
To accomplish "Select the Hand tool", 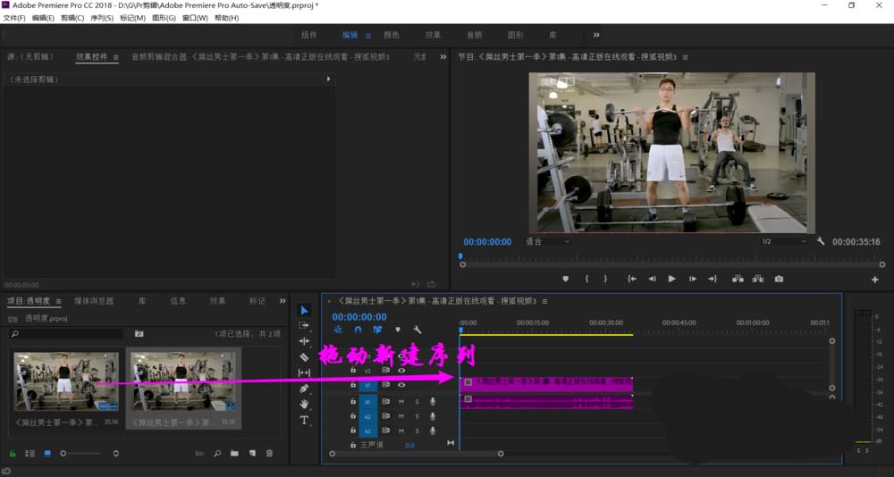I will (304, 404).
